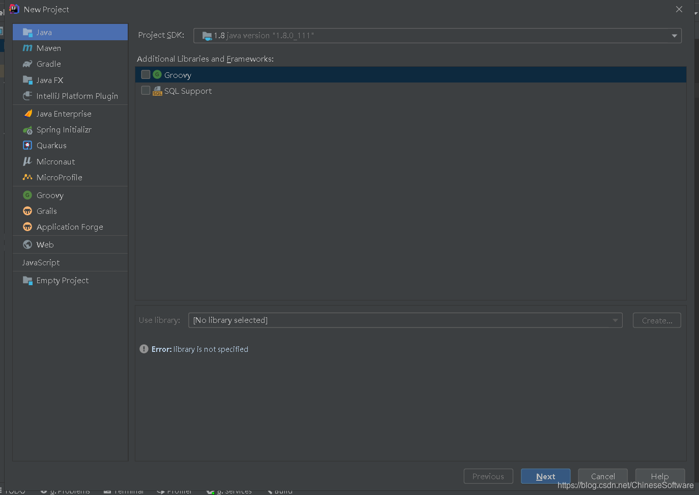Click the IntelliJ logo in the title bar

(14, 9)
